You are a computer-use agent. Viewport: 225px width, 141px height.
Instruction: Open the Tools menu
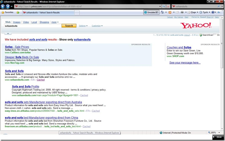point(205,12)
